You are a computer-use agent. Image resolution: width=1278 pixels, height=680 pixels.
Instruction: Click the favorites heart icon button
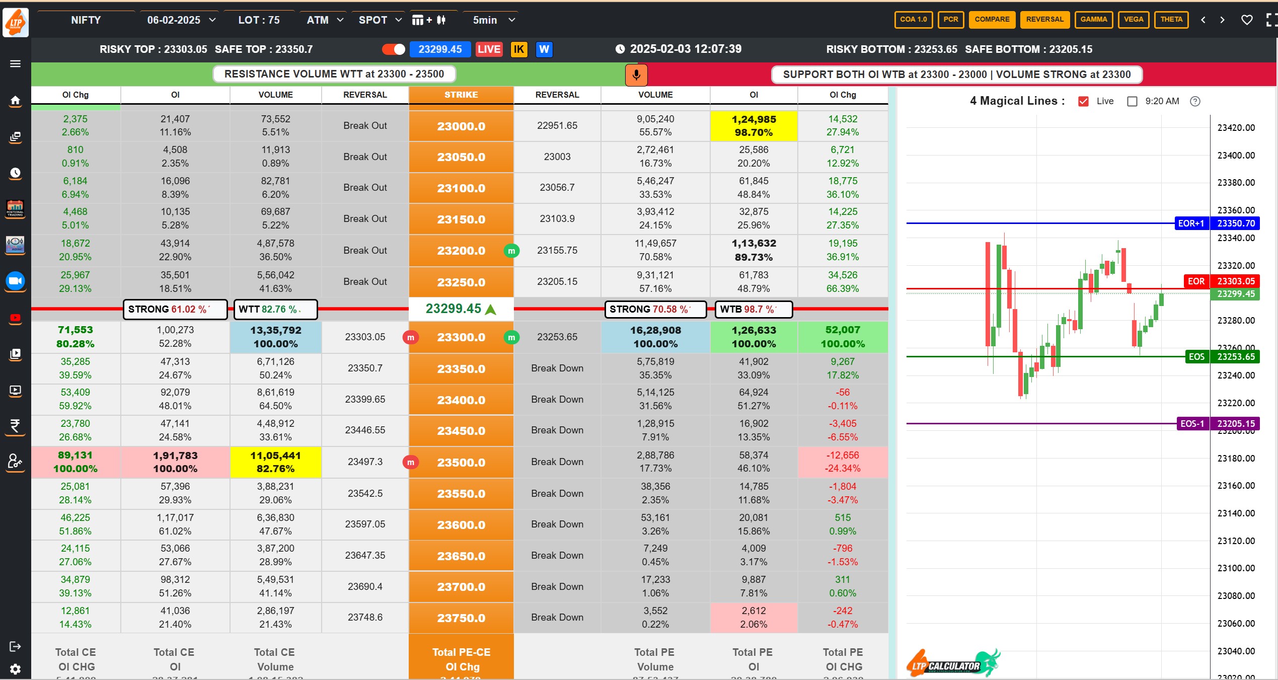pos(1247,20)
